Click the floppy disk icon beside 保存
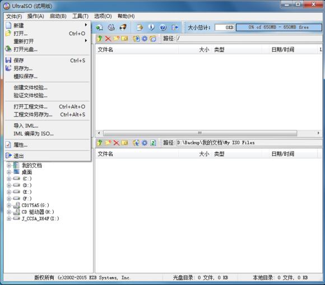This screenshot has width=325, height=285. 8,60
